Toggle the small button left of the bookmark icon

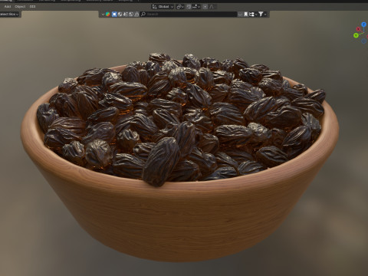coord(240,15)
